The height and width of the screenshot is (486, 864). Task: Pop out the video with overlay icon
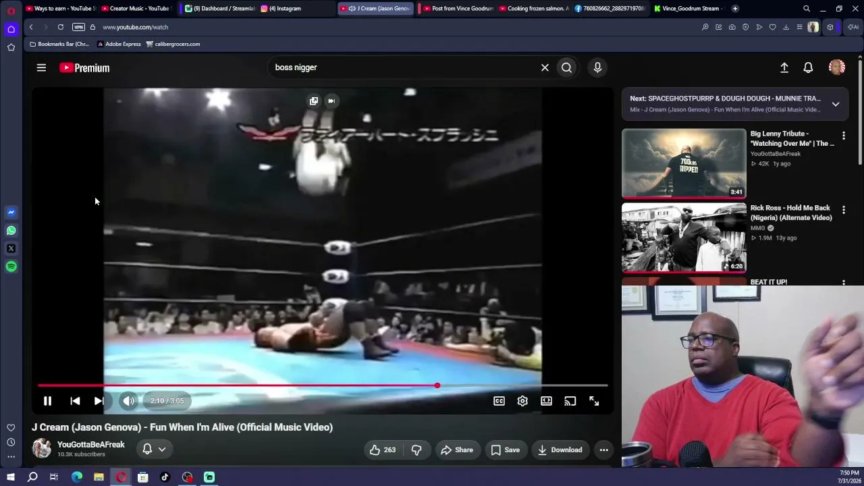click(314, 101)
